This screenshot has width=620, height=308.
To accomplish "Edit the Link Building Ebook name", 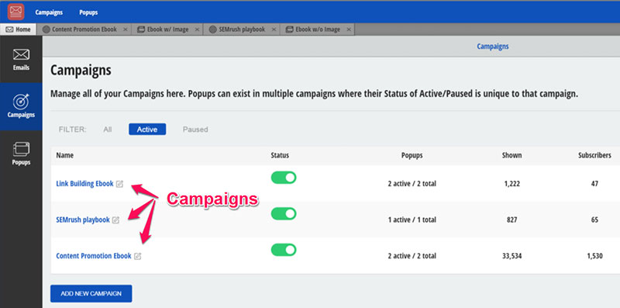I will (x=119, y=184).
